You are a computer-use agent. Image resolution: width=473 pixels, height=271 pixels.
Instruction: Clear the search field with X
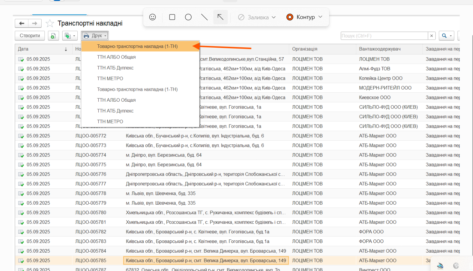click(x=432, y=36)
